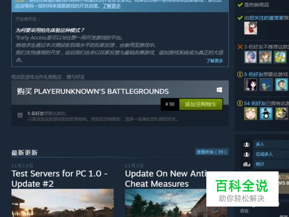Click the 在线多人 online multiplayer icon

pos(246,154)
